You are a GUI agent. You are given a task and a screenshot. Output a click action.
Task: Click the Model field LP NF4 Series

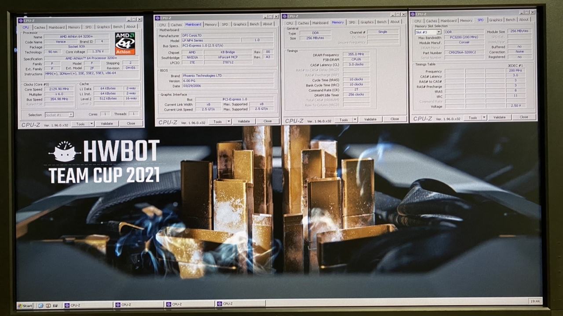tap(211, 40)
